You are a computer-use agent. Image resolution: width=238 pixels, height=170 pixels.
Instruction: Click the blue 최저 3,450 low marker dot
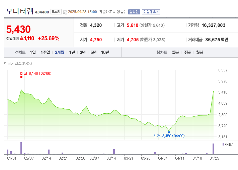pos(169,132)
